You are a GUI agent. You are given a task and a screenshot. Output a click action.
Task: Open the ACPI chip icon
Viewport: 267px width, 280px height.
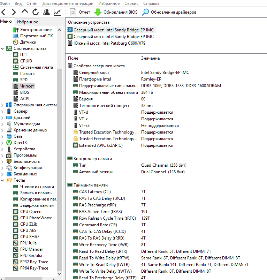(16, 99)
